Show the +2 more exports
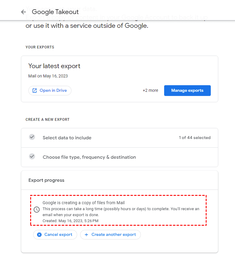The width and height of the screenshot is (235, 258). point(150,91)
